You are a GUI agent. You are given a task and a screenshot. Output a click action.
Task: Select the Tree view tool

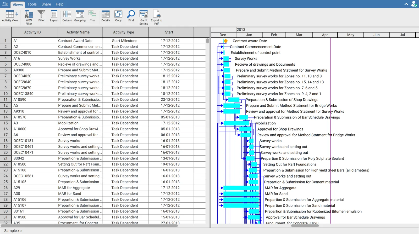(92, 16)
